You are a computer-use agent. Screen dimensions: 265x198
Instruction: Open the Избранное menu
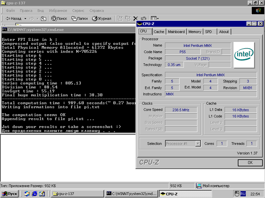58,11
